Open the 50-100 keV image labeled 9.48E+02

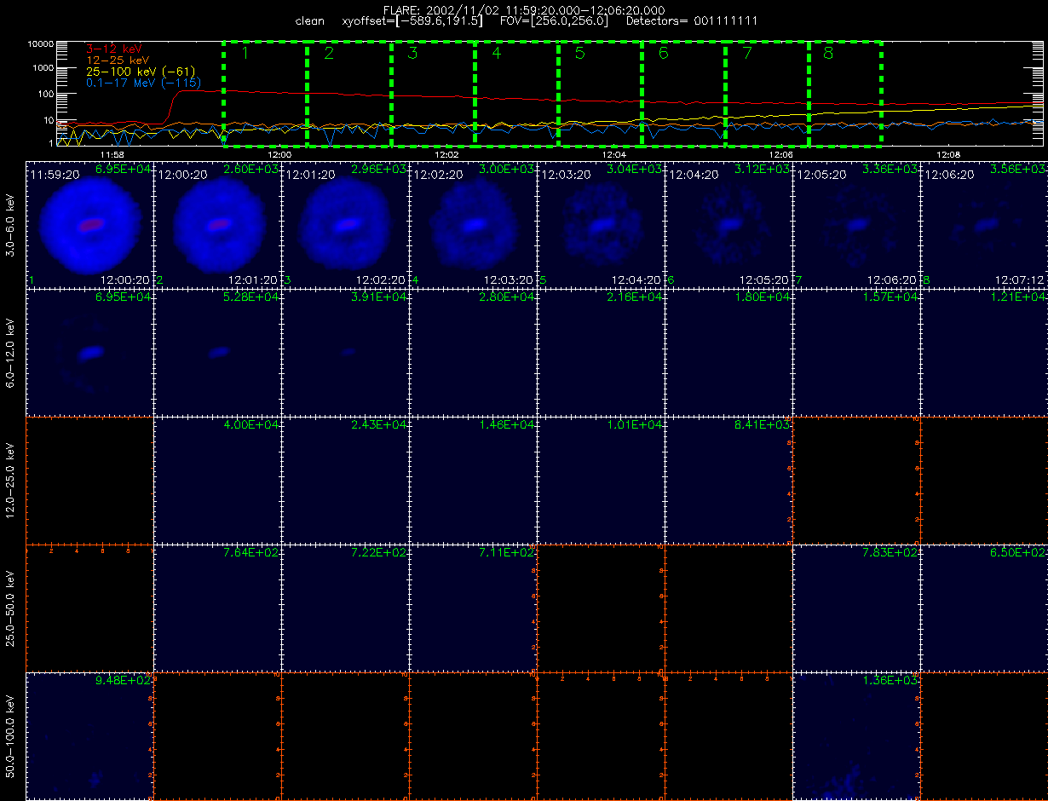tap(89, 736)
